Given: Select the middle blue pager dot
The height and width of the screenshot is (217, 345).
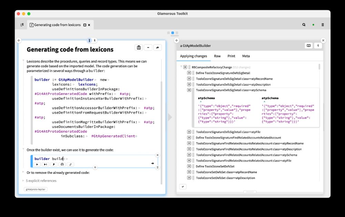Looking at the screenshot, I should (x=173, y=33).
